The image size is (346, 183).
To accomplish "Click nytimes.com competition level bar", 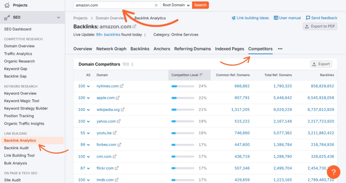I will 183,86.
